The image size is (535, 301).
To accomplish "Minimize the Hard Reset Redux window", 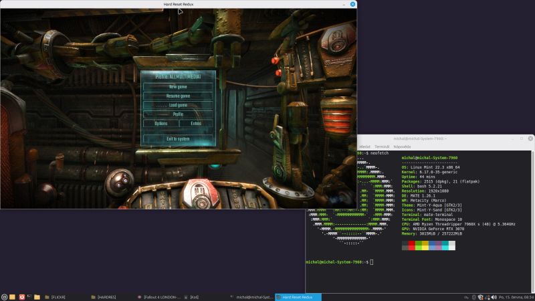I will click(x=344, y=4).
